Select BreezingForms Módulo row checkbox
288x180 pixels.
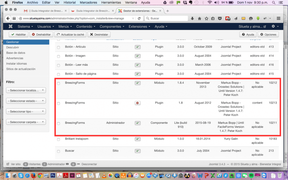click(x=58, y=83)
